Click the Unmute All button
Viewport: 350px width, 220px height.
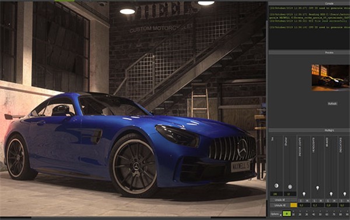[280, 205]
